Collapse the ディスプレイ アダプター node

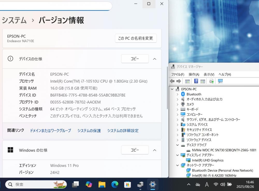(177, 155)
